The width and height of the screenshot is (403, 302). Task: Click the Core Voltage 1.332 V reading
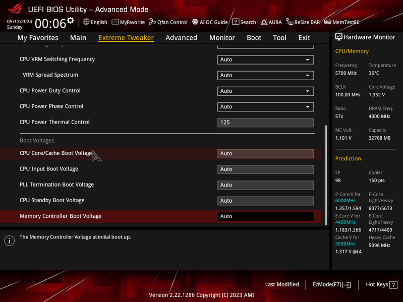click(x=377, y=95)
